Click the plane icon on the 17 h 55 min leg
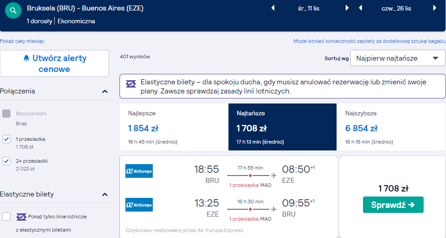Image resolution: width=446 pixels, height=238 pixels. click(x=274, y=176)
